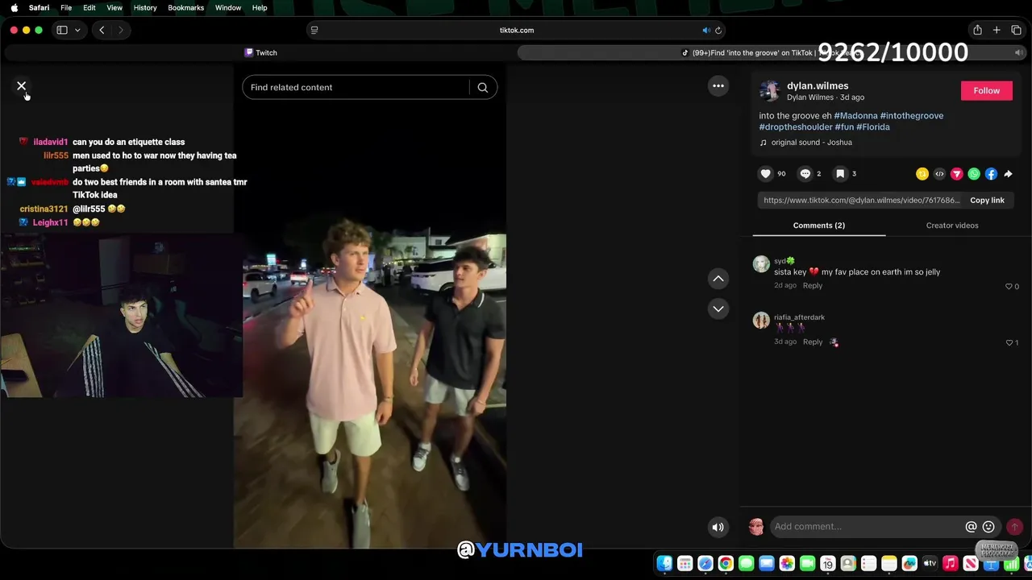Share to Facebook

991,174
